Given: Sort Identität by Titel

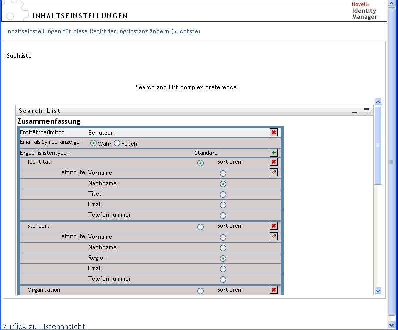Looking at the screenshot, I should [x=223, y=194].
